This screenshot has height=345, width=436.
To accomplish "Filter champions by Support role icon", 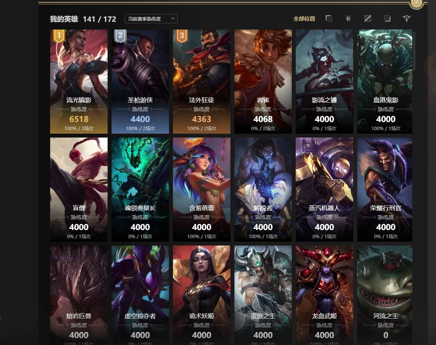I will [406, 19].
